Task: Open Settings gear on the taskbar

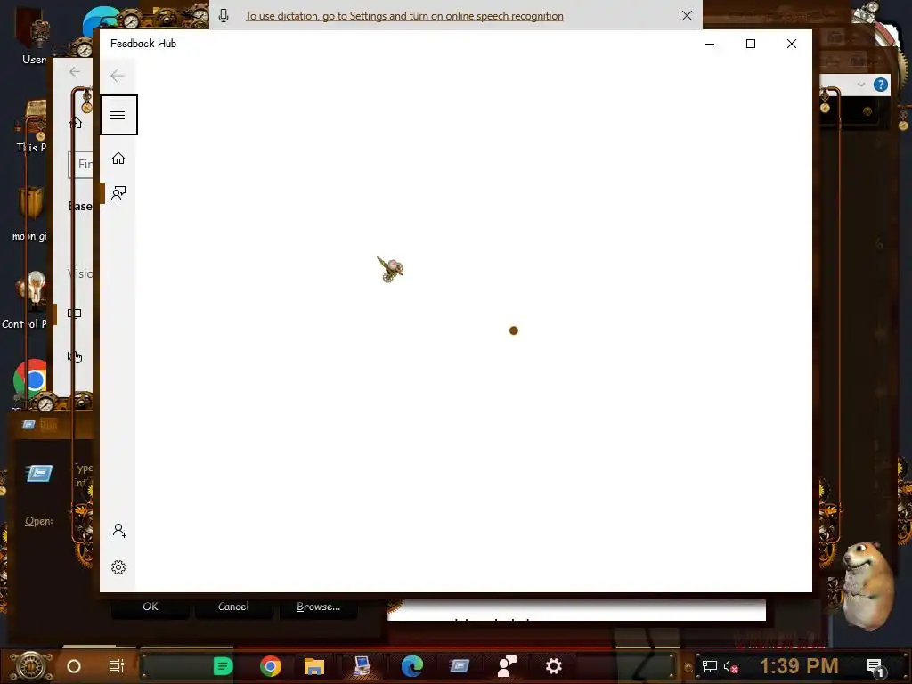Action: coord(553,666)
